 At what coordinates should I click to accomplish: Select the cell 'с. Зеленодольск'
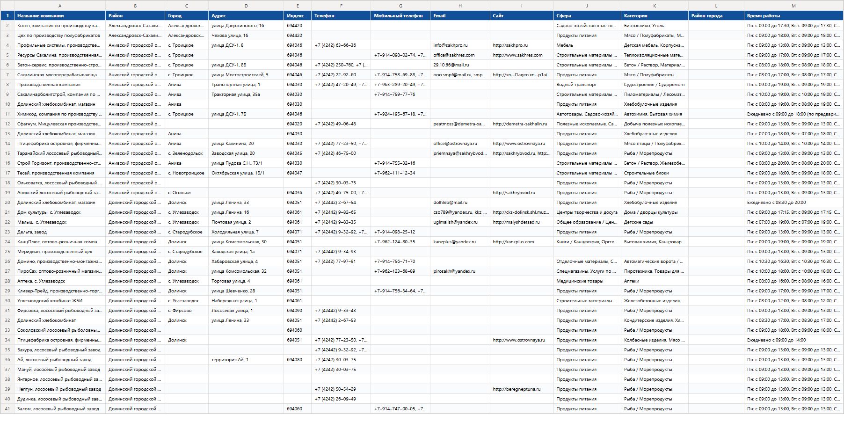(x=187, y=153)
